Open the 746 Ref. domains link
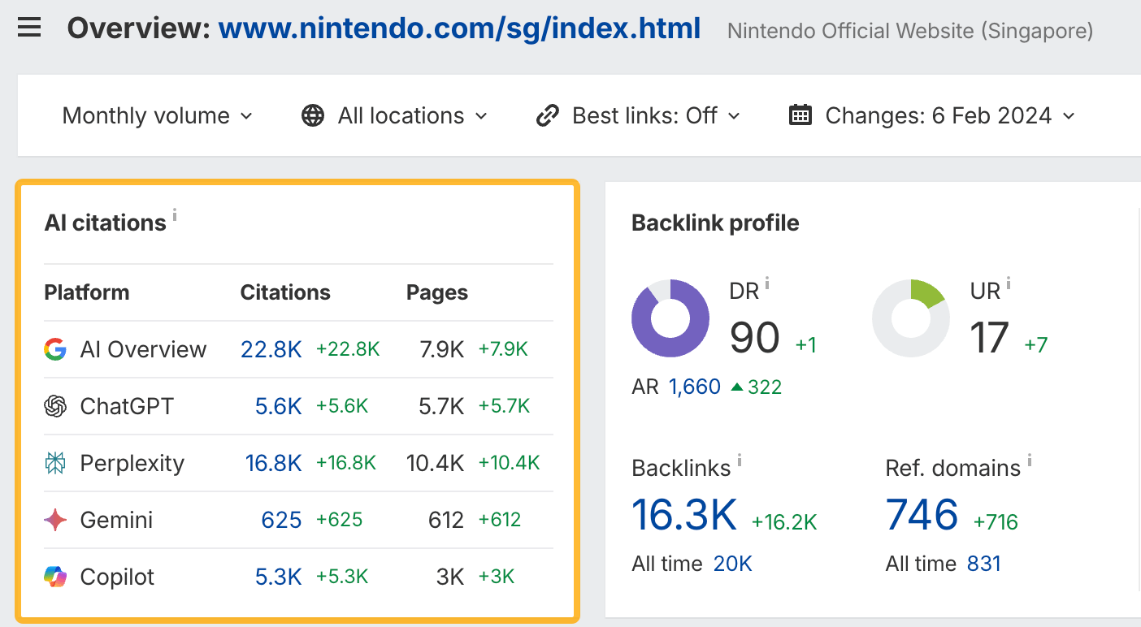The image size is (1141, 627). (x=922, y=515)
